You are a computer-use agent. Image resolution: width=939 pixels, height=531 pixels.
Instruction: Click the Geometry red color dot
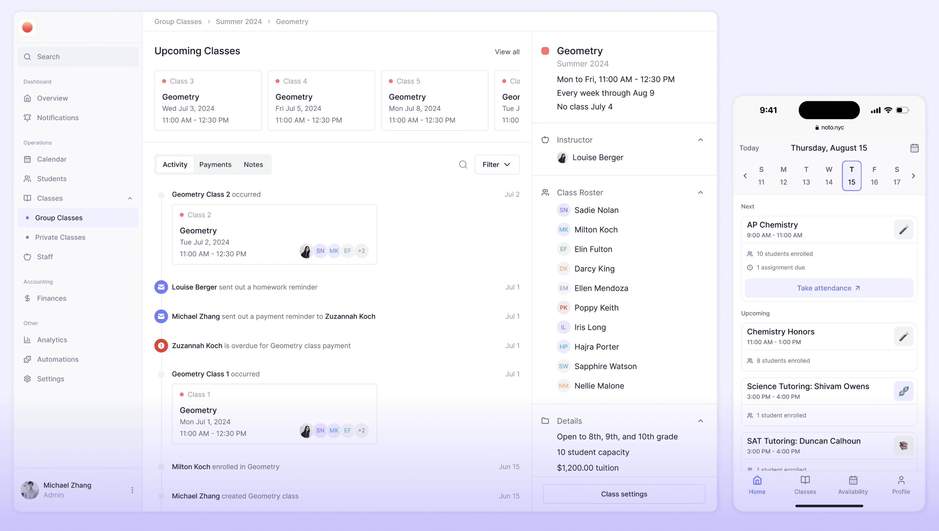point(545,51)
